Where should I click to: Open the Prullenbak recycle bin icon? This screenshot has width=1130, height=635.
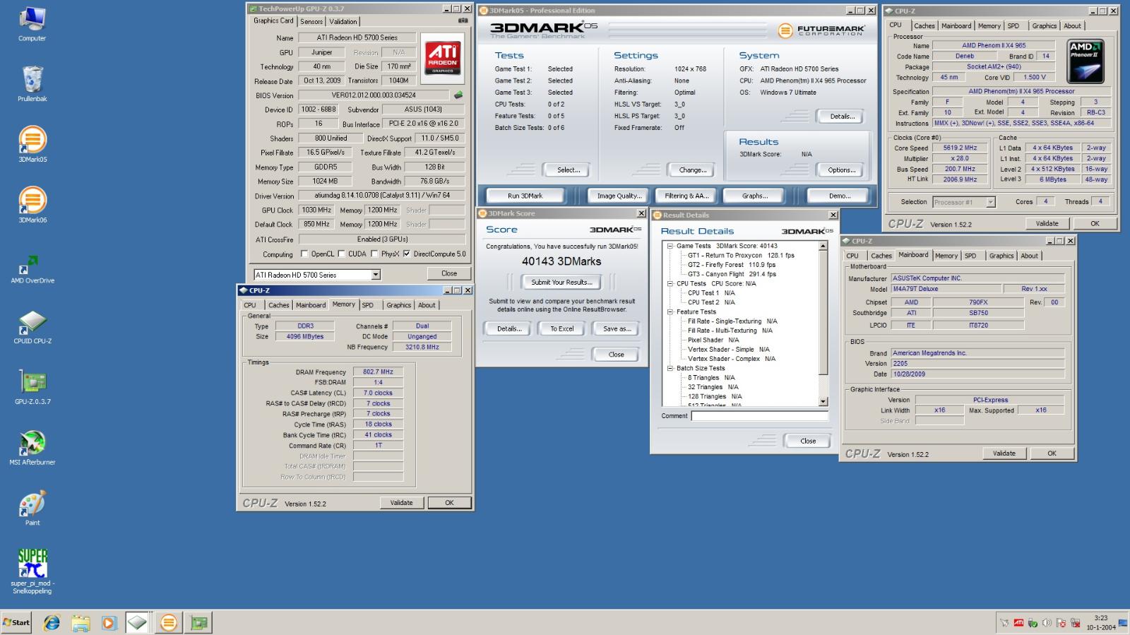point(32,83)
